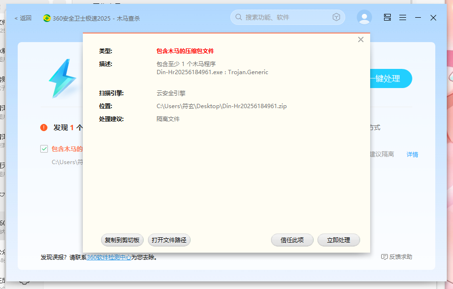
Task: Click 打开文件路径 button
Action: click(x=169, y=240)
